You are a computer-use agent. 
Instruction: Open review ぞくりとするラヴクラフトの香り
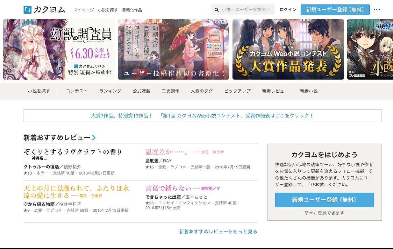point(73,152)
